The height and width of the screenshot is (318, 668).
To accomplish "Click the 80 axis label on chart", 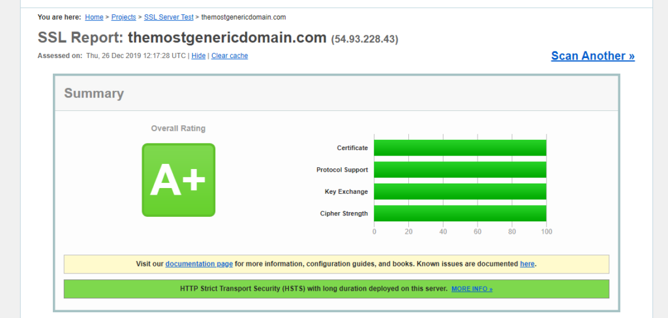I will point(512,231).
